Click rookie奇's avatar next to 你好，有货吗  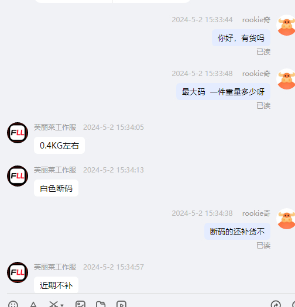point(286,25)
